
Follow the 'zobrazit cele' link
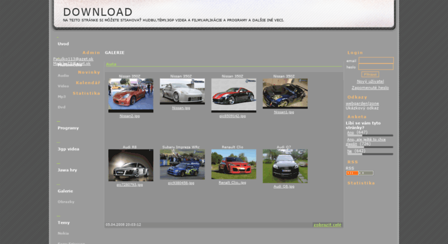pos(327,225)
